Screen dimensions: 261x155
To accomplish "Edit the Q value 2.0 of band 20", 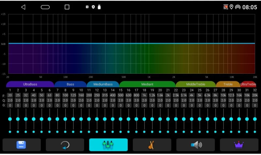I will pos(160,101).
